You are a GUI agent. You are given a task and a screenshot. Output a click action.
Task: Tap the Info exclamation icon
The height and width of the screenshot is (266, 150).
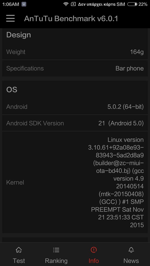pos(93,250)
